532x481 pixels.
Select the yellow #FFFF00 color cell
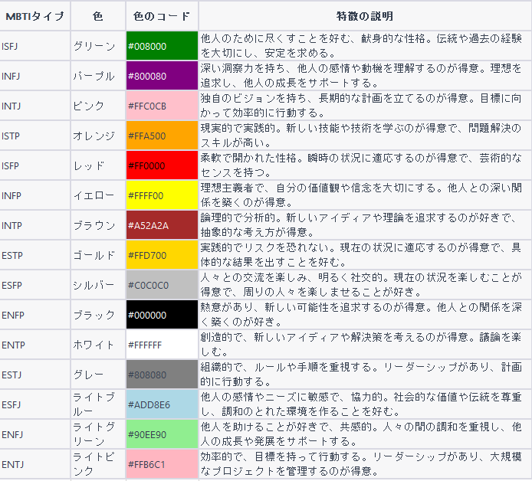162,195
